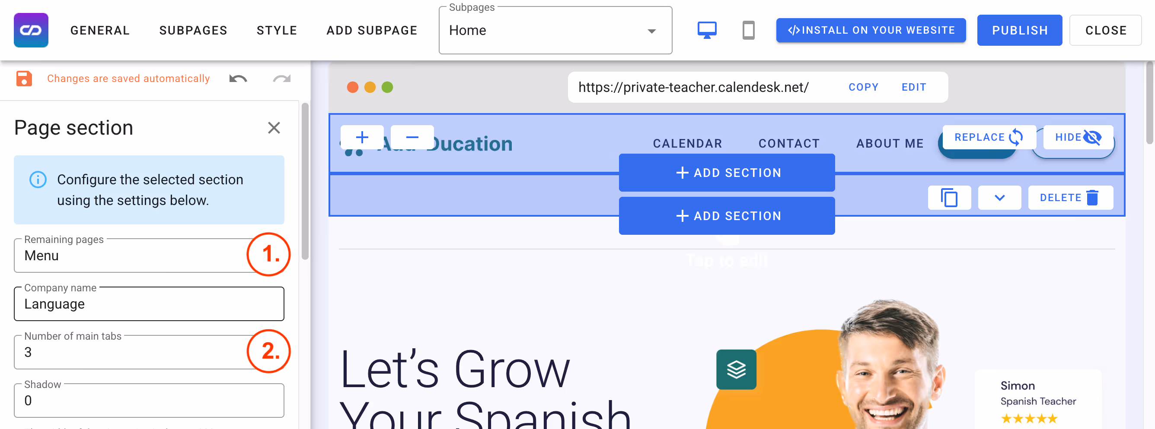Switch to desktop preview mode
The width and height of the screenshot is (1155, 429).
(x=707, y=30)
